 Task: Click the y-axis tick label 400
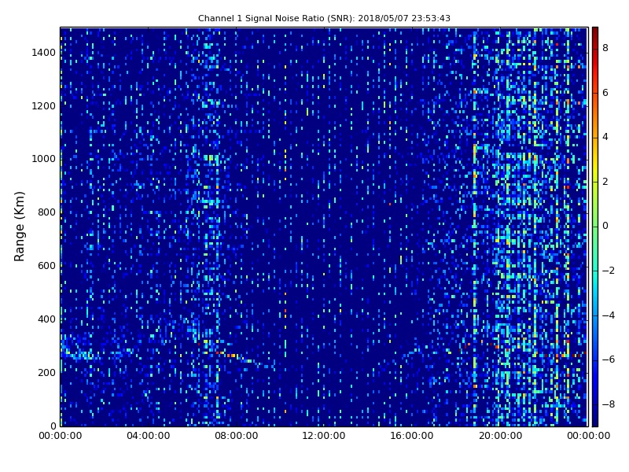(46, 319)
